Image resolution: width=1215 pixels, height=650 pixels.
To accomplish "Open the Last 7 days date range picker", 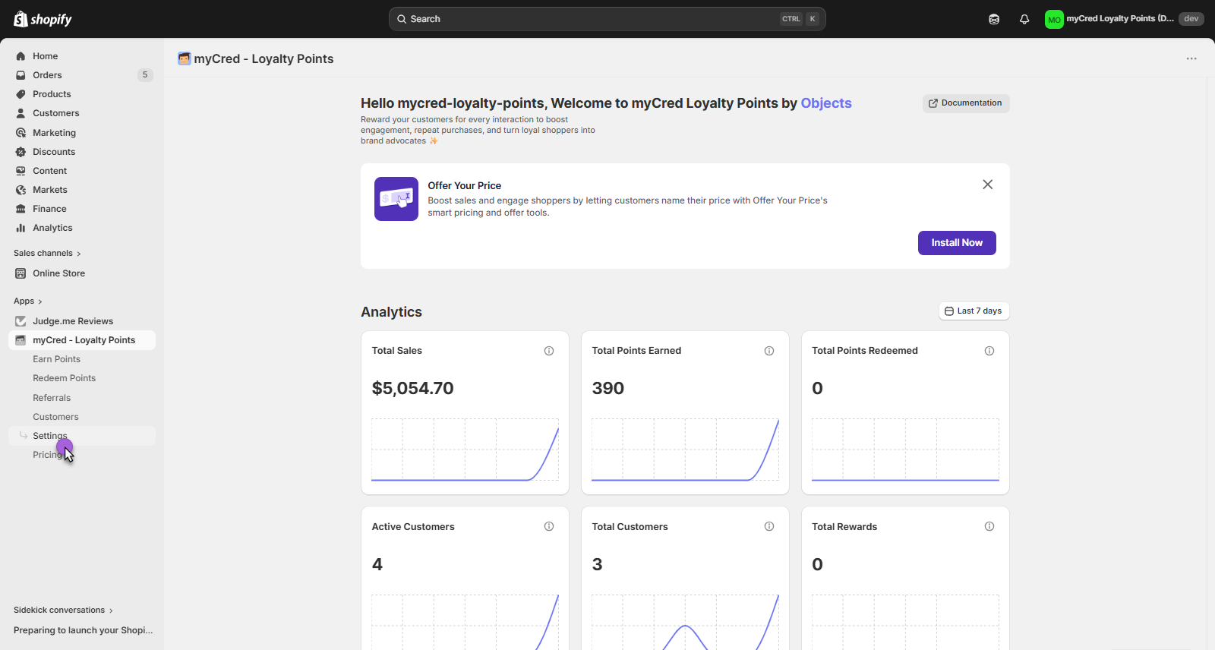I will click(x=974, y=311).
